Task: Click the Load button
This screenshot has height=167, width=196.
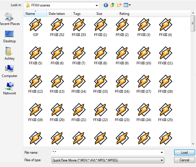Action: point(184,152)
